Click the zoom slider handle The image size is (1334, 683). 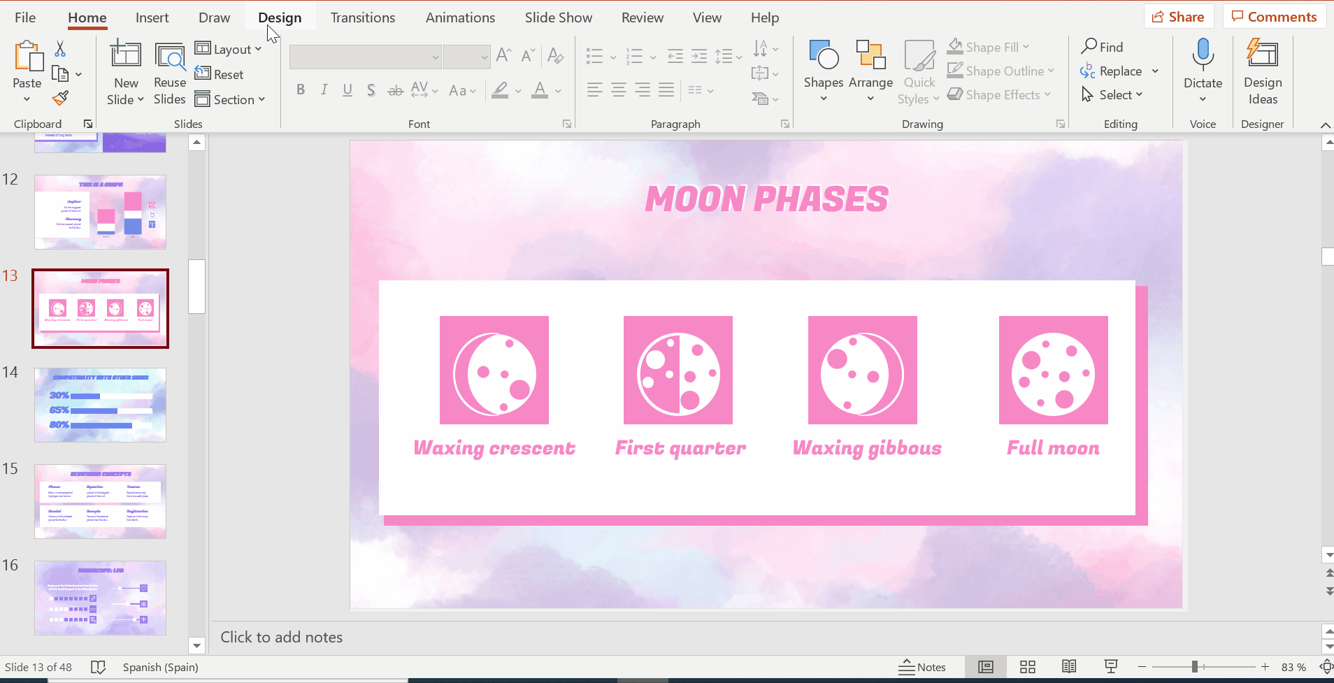point(1195,667)
